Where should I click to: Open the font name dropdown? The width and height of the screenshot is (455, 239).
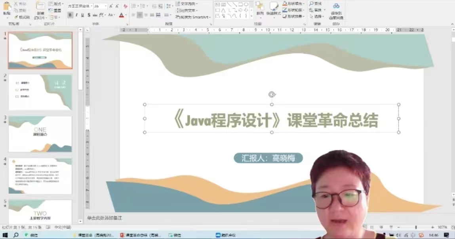tap(91, 6)
